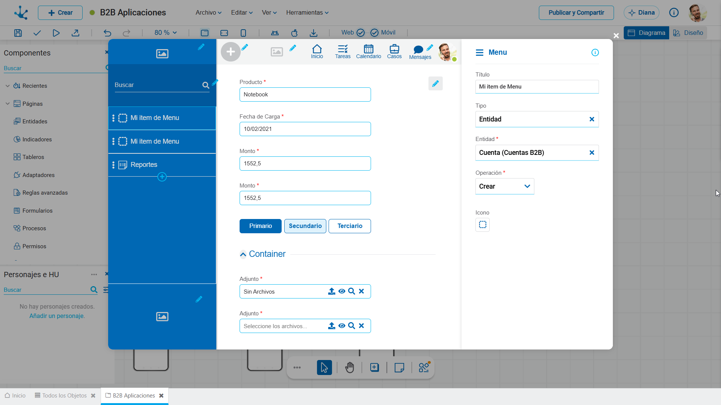Image resolution: width=721 pixels, height=405 pixels.
Task: Open the Cuenta (Cuentas B2B) combo box
Action: pyautogui.click(x=537, y=153)
